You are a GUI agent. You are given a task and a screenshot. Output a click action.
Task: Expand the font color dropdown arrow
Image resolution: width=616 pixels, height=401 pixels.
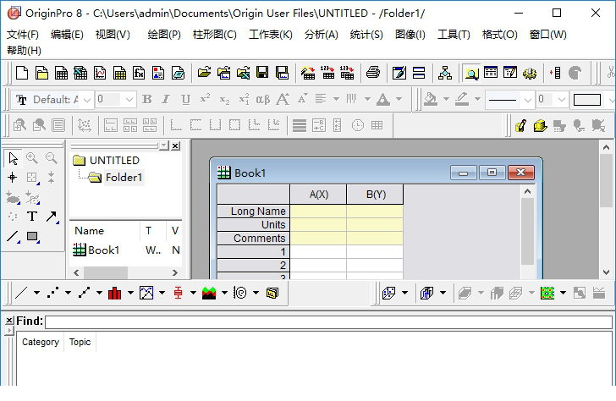(399, 99)
